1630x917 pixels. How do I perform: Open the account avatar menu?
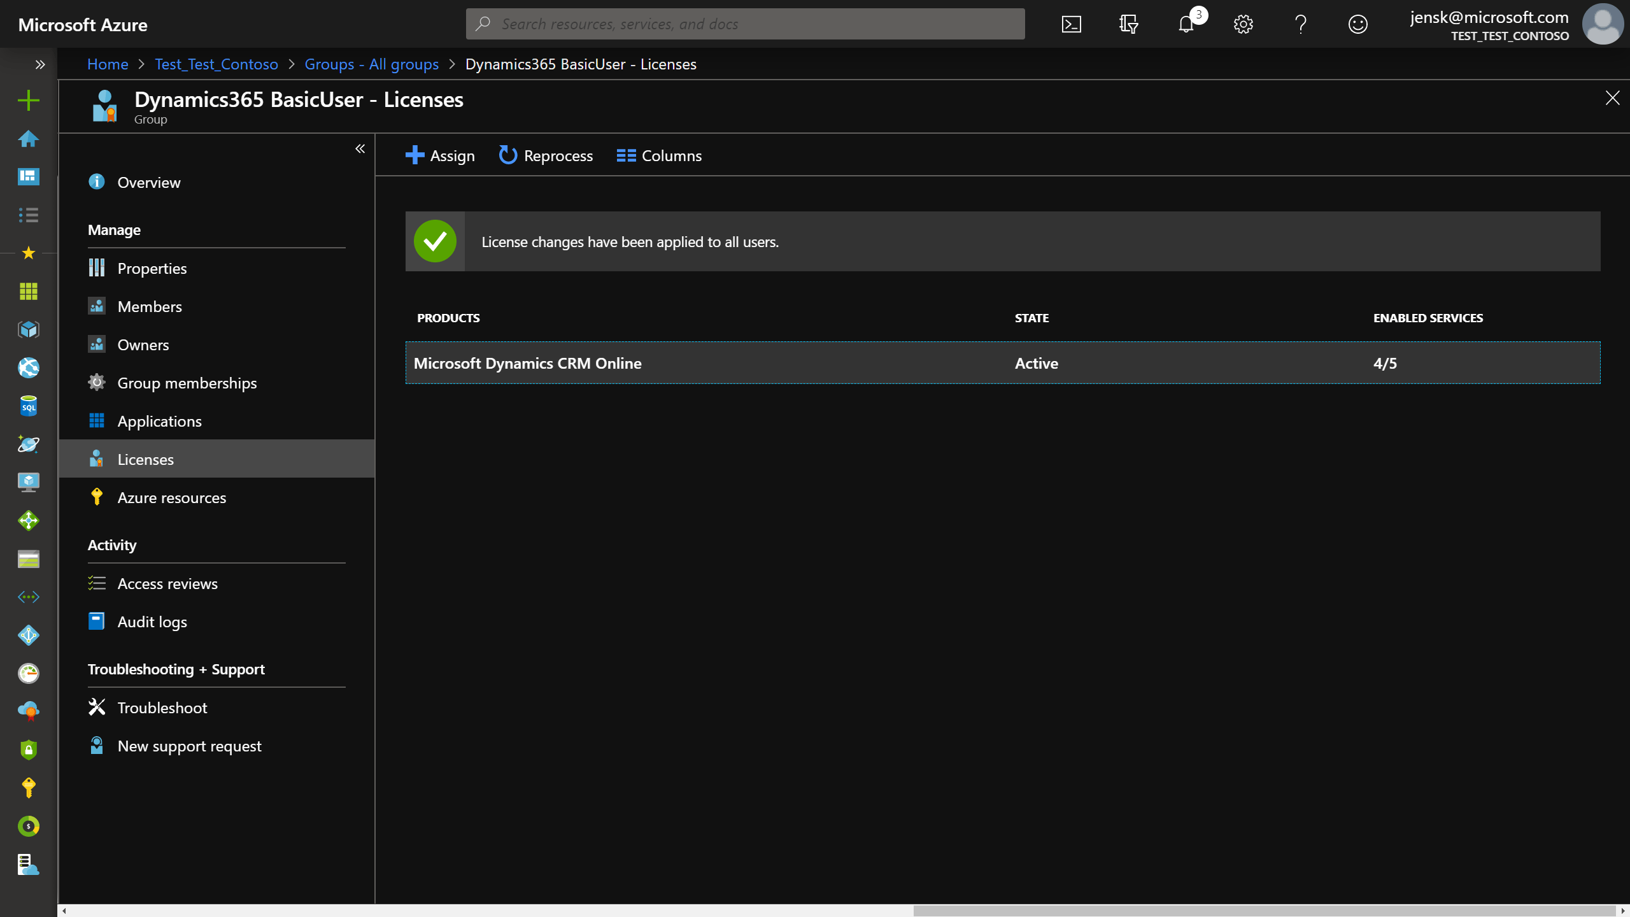pyautogui.click(x=1602, y=24)
